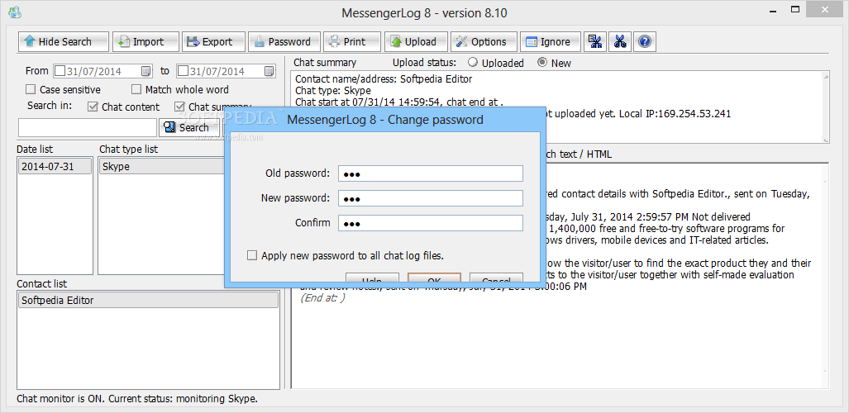This screenshot has height=413, width=849.
Task: Toggle Match whole word checkbox
Action: (x=136, y=89)
